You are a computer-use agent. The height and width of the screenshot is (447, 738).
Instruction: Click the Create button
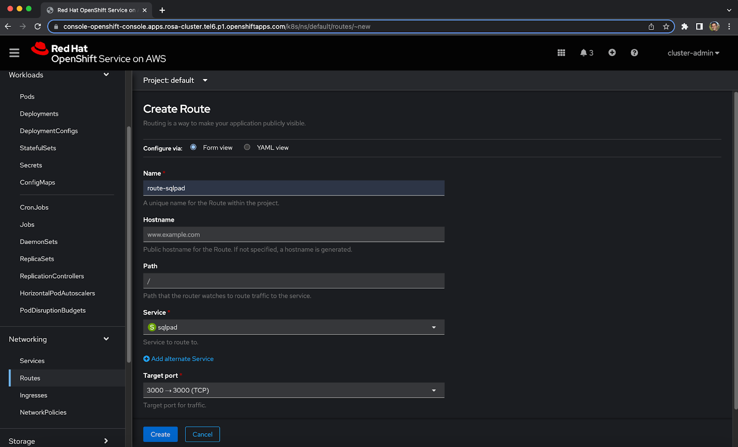tap(160, 435)
